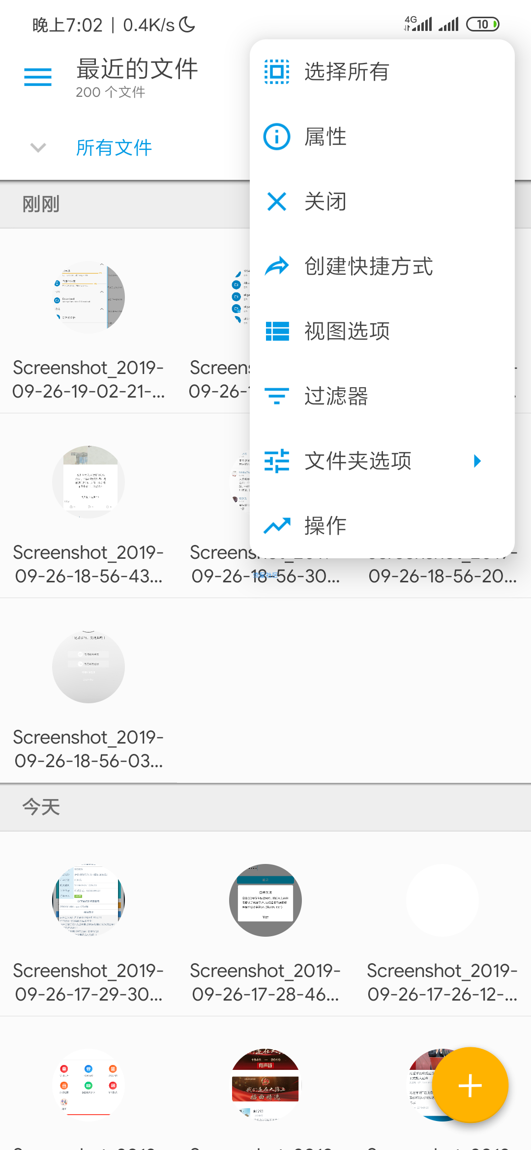
Task: Tap the 今天 section header
Action: point(41,807)
